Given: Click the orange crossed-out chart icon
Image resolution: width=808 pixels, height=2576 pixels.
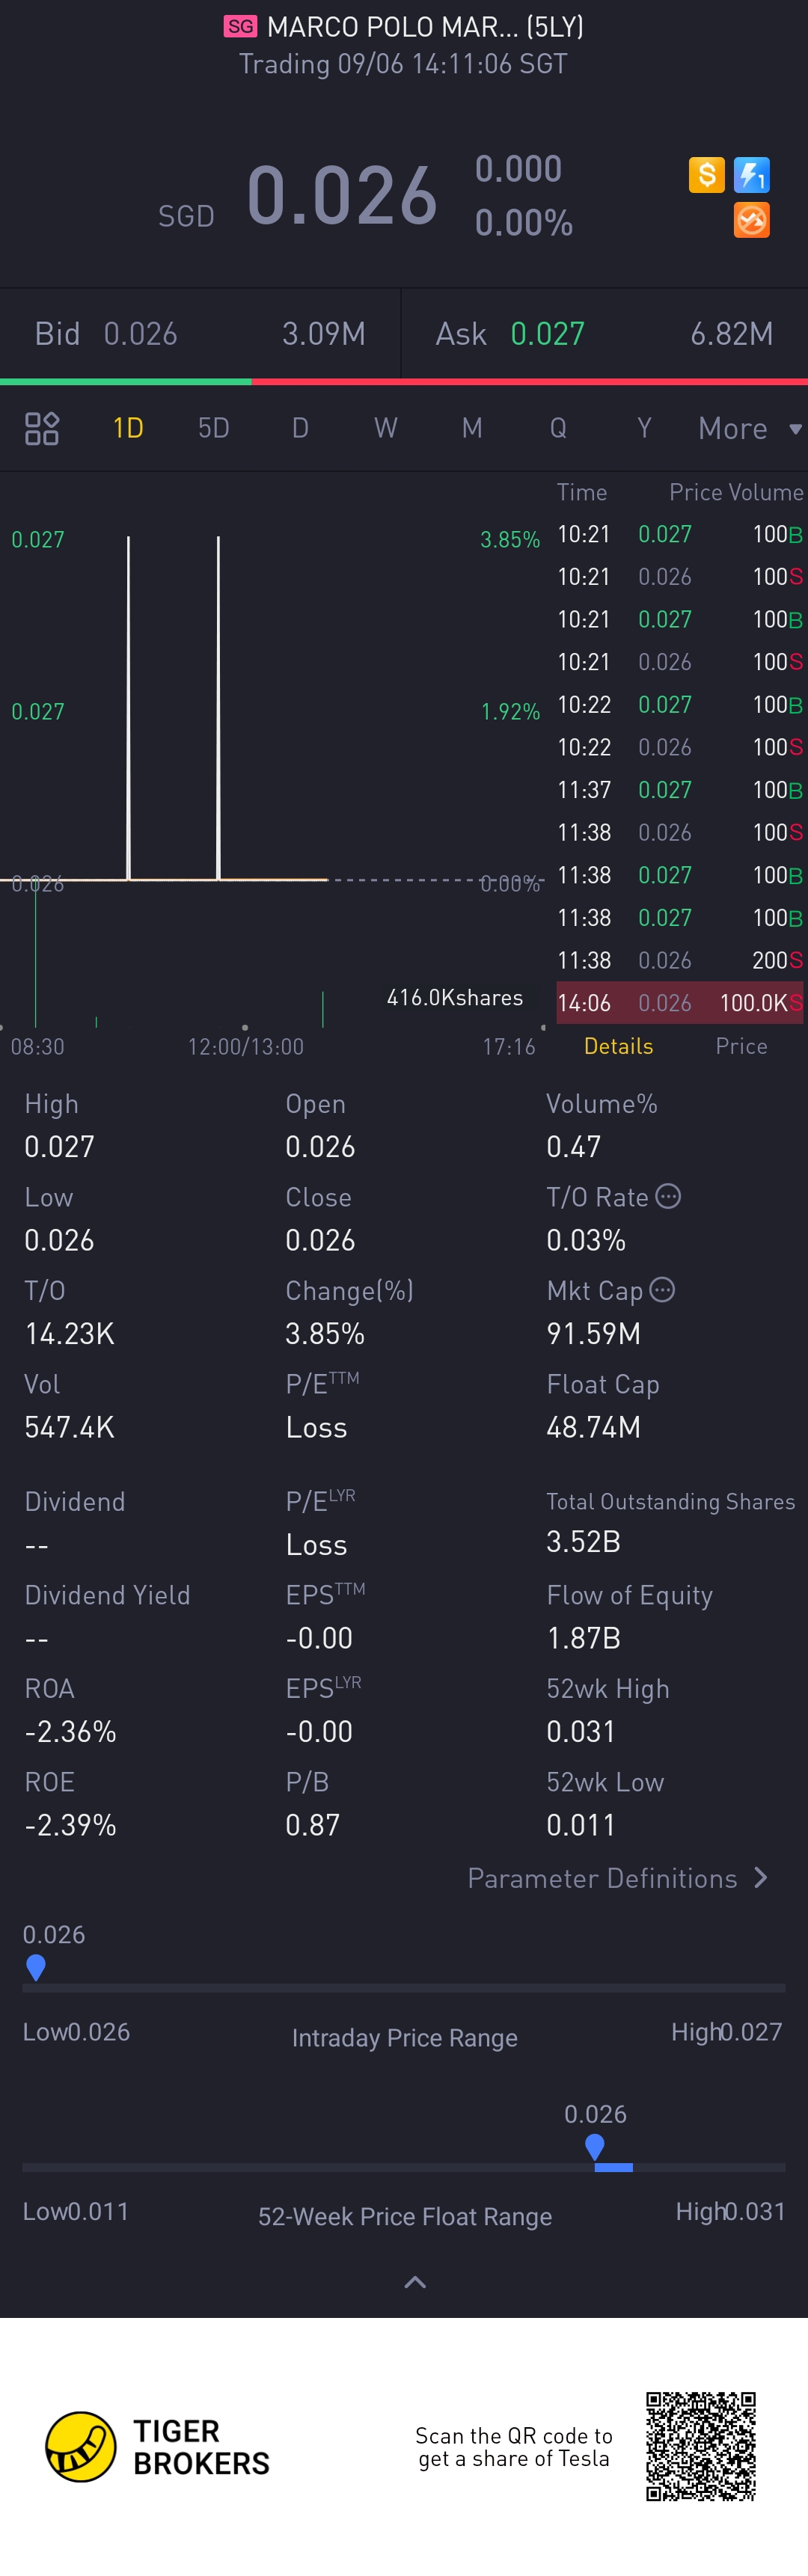Looking at the screenshot, I should pyautogui.click(x=751, y=220).
